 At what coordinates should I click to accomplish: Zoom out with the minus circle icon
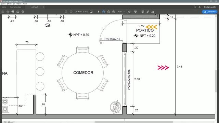click(x=108, y=12)
